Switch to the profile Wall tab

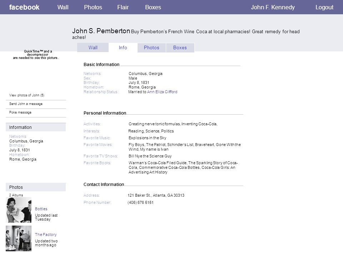click(x=93, y=47)
